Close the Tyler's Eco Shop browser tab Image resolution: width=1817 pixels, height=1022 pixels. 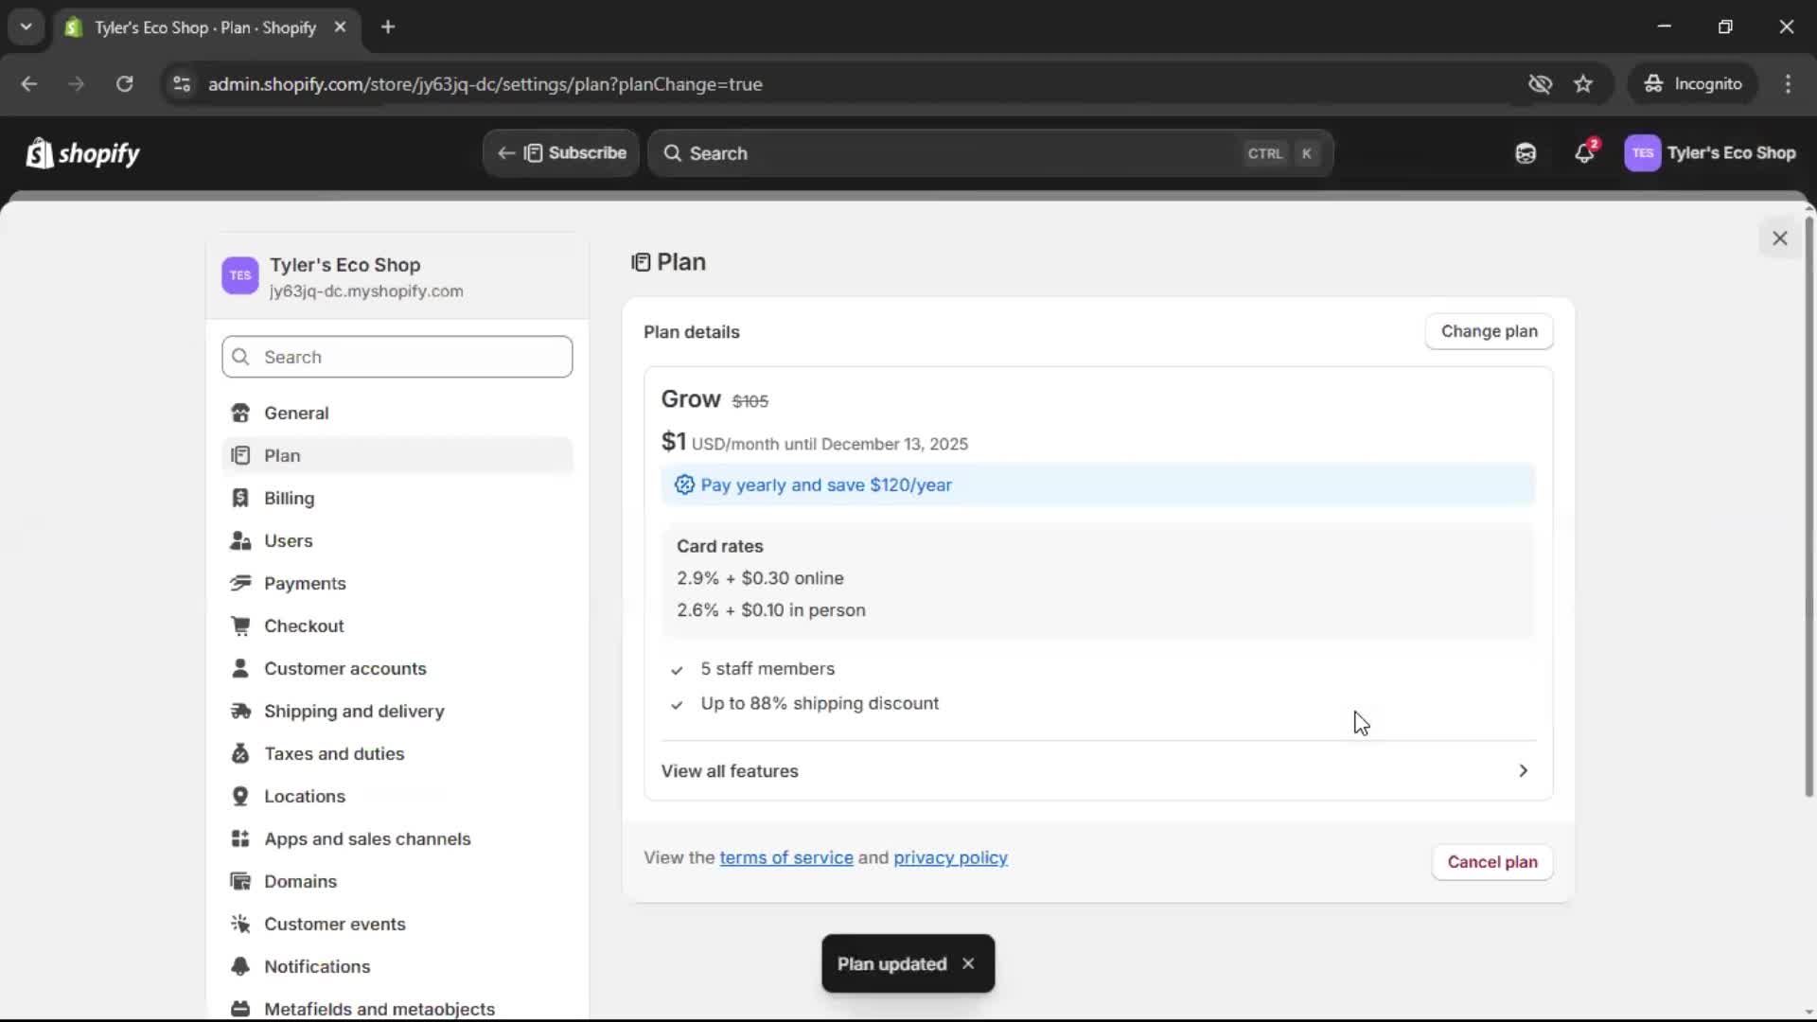340,27
